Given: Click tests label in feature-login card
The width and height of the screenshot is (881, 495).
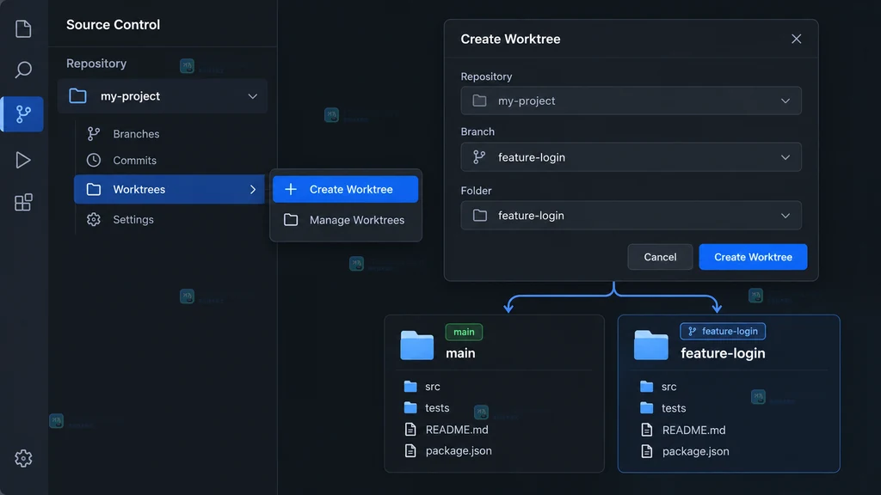Looking at the screenshot, I should pos(674,408).
